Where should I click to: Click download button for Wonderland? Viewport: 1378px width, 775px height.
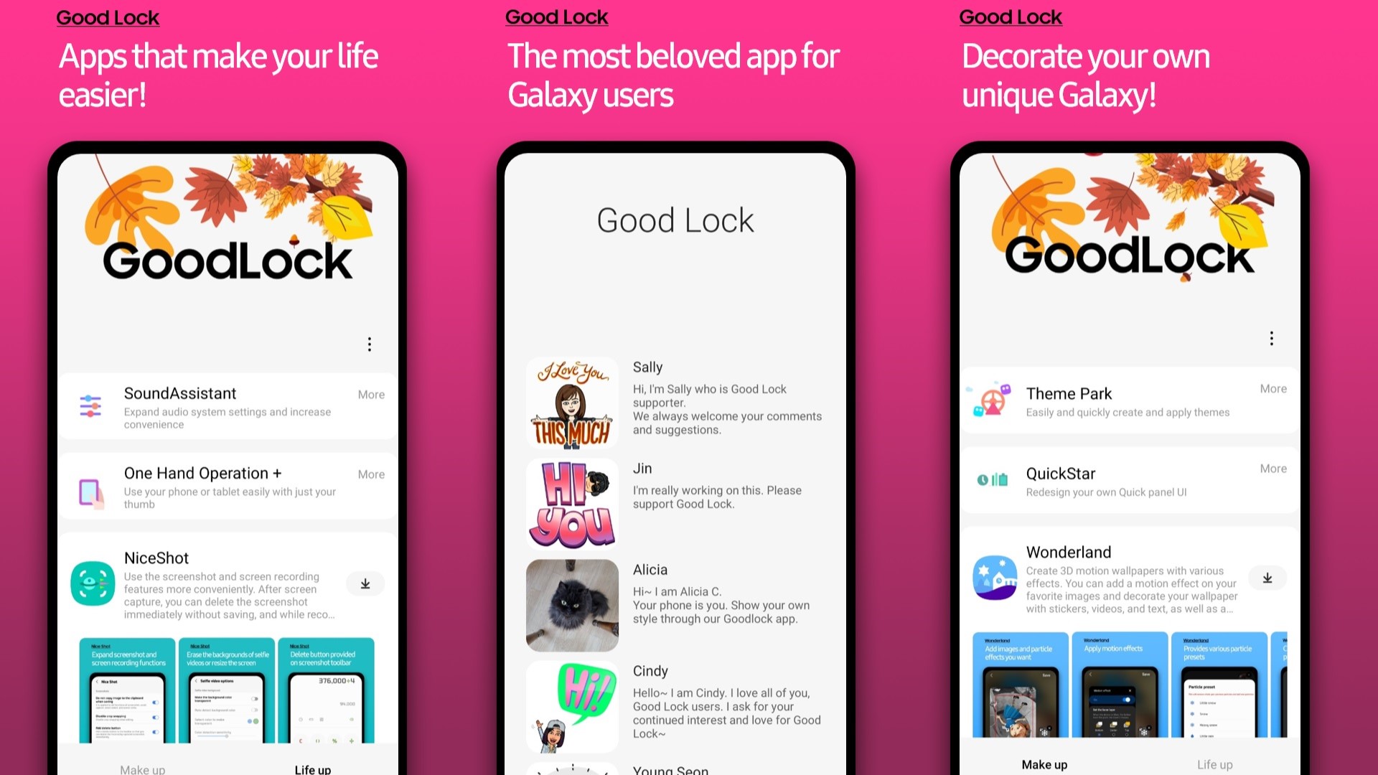[1267, 578]
